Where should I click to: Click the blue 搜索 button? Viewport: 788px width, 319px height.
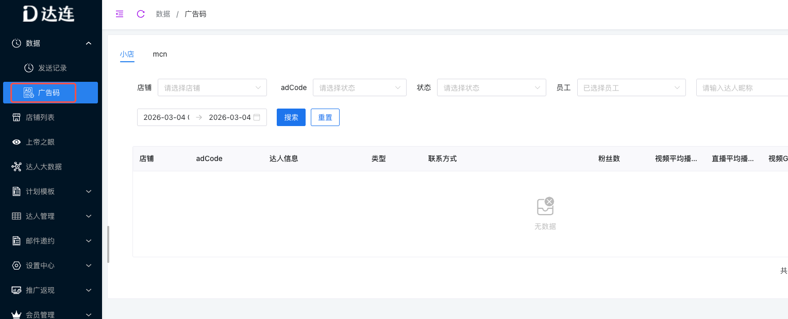pos(291,117)
